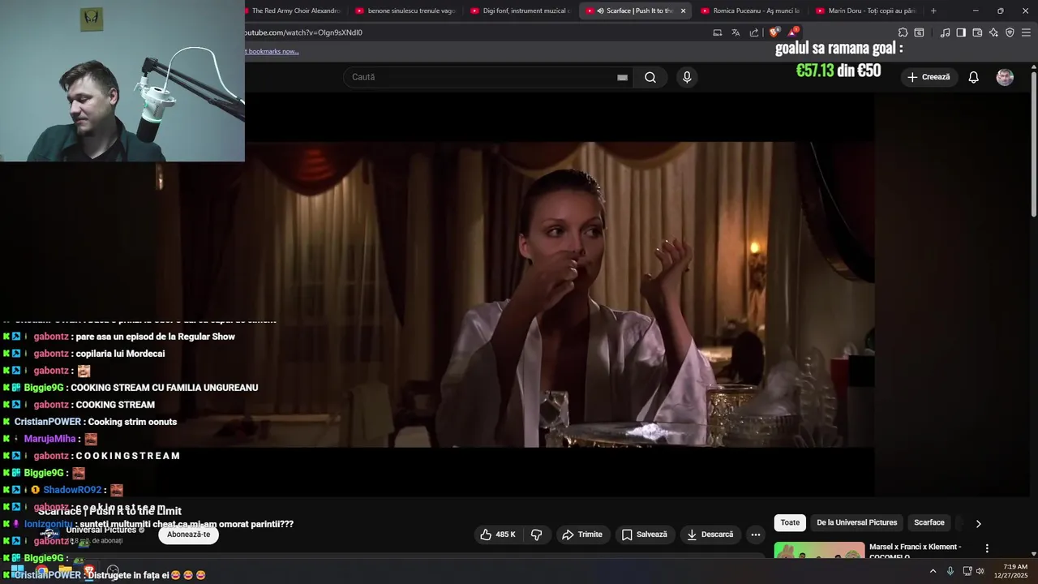Click the Brave VPN shield icon
1038x584 pixels.
pyautogui.click(x=1010, y=32)
